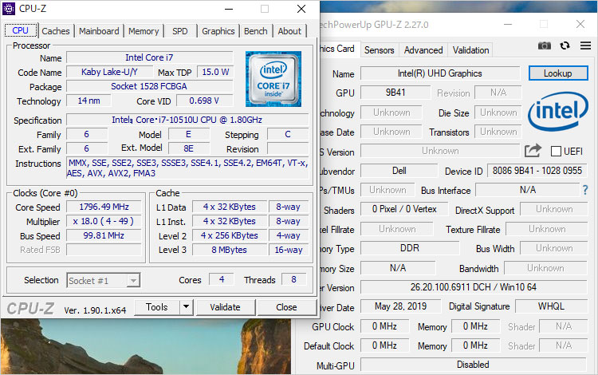Click the Tools button in CPU-Z

pyautogui.click(x=157, y=307)
